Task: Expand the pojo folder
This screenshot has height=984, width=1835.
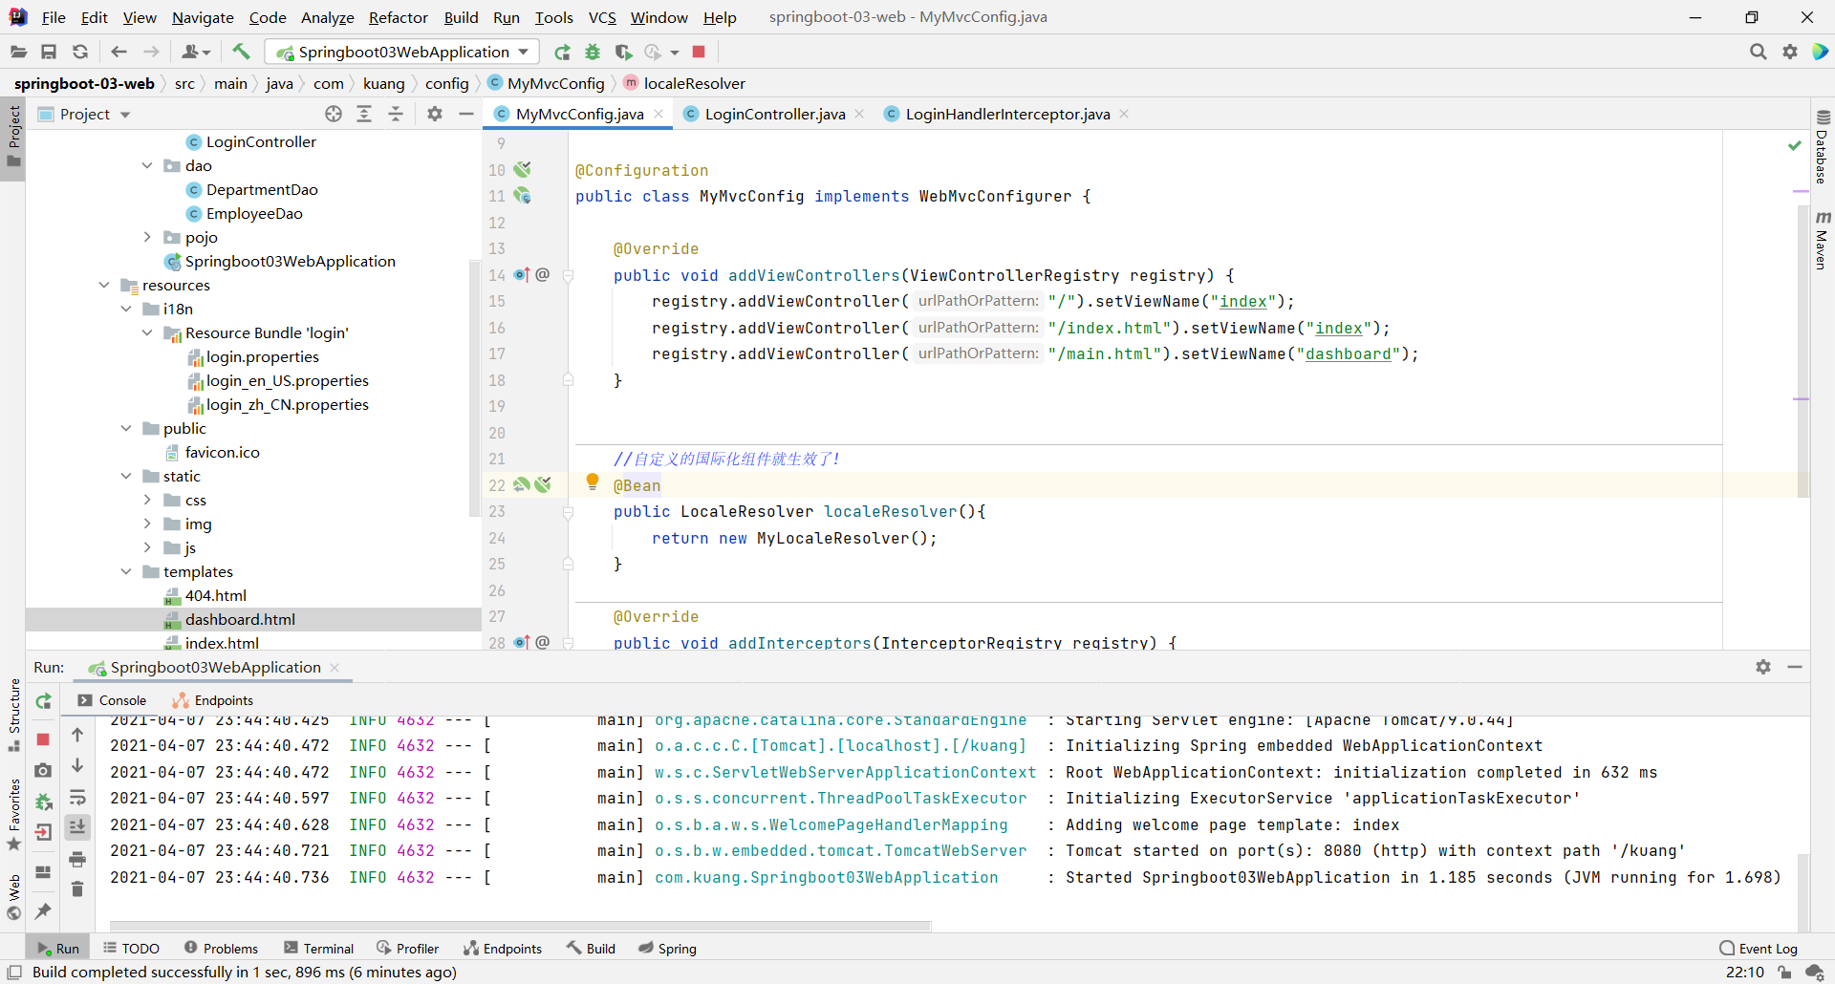Action: (147, 237)
